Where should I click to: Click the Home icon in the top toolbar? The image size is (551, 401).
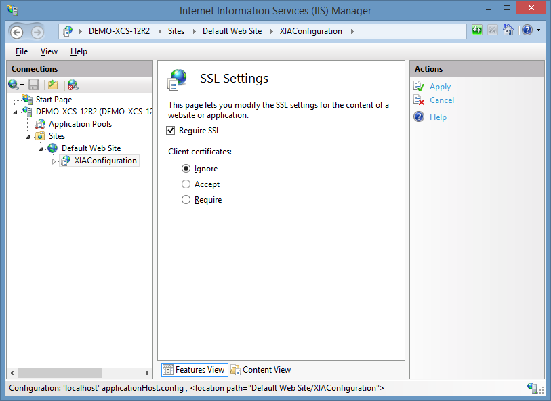[x=508, y=30]
